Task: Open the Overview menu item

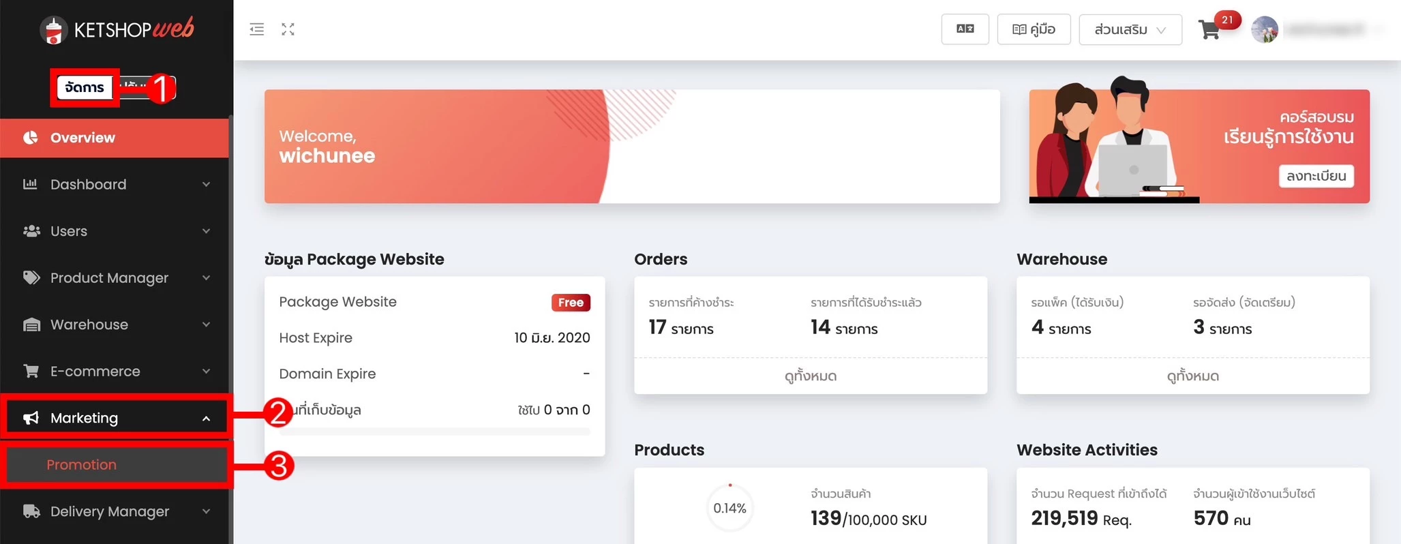Action: pyautogui.click(x=82, y=138)
